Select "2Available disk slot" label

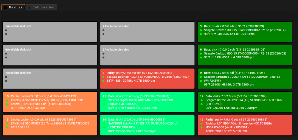[x=116, y=26]
